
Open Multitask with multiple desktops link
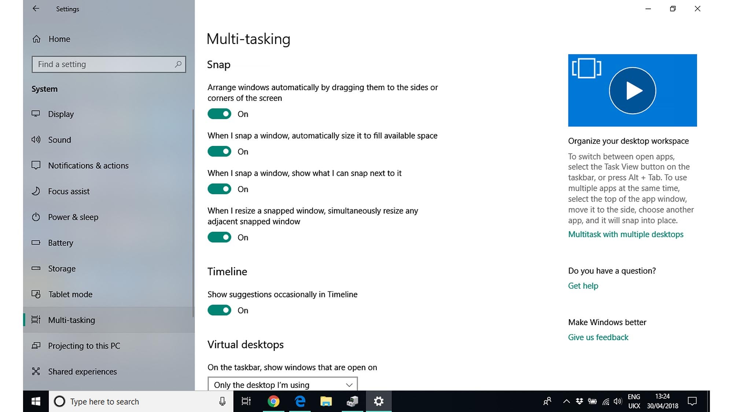(x=626, y=234)
